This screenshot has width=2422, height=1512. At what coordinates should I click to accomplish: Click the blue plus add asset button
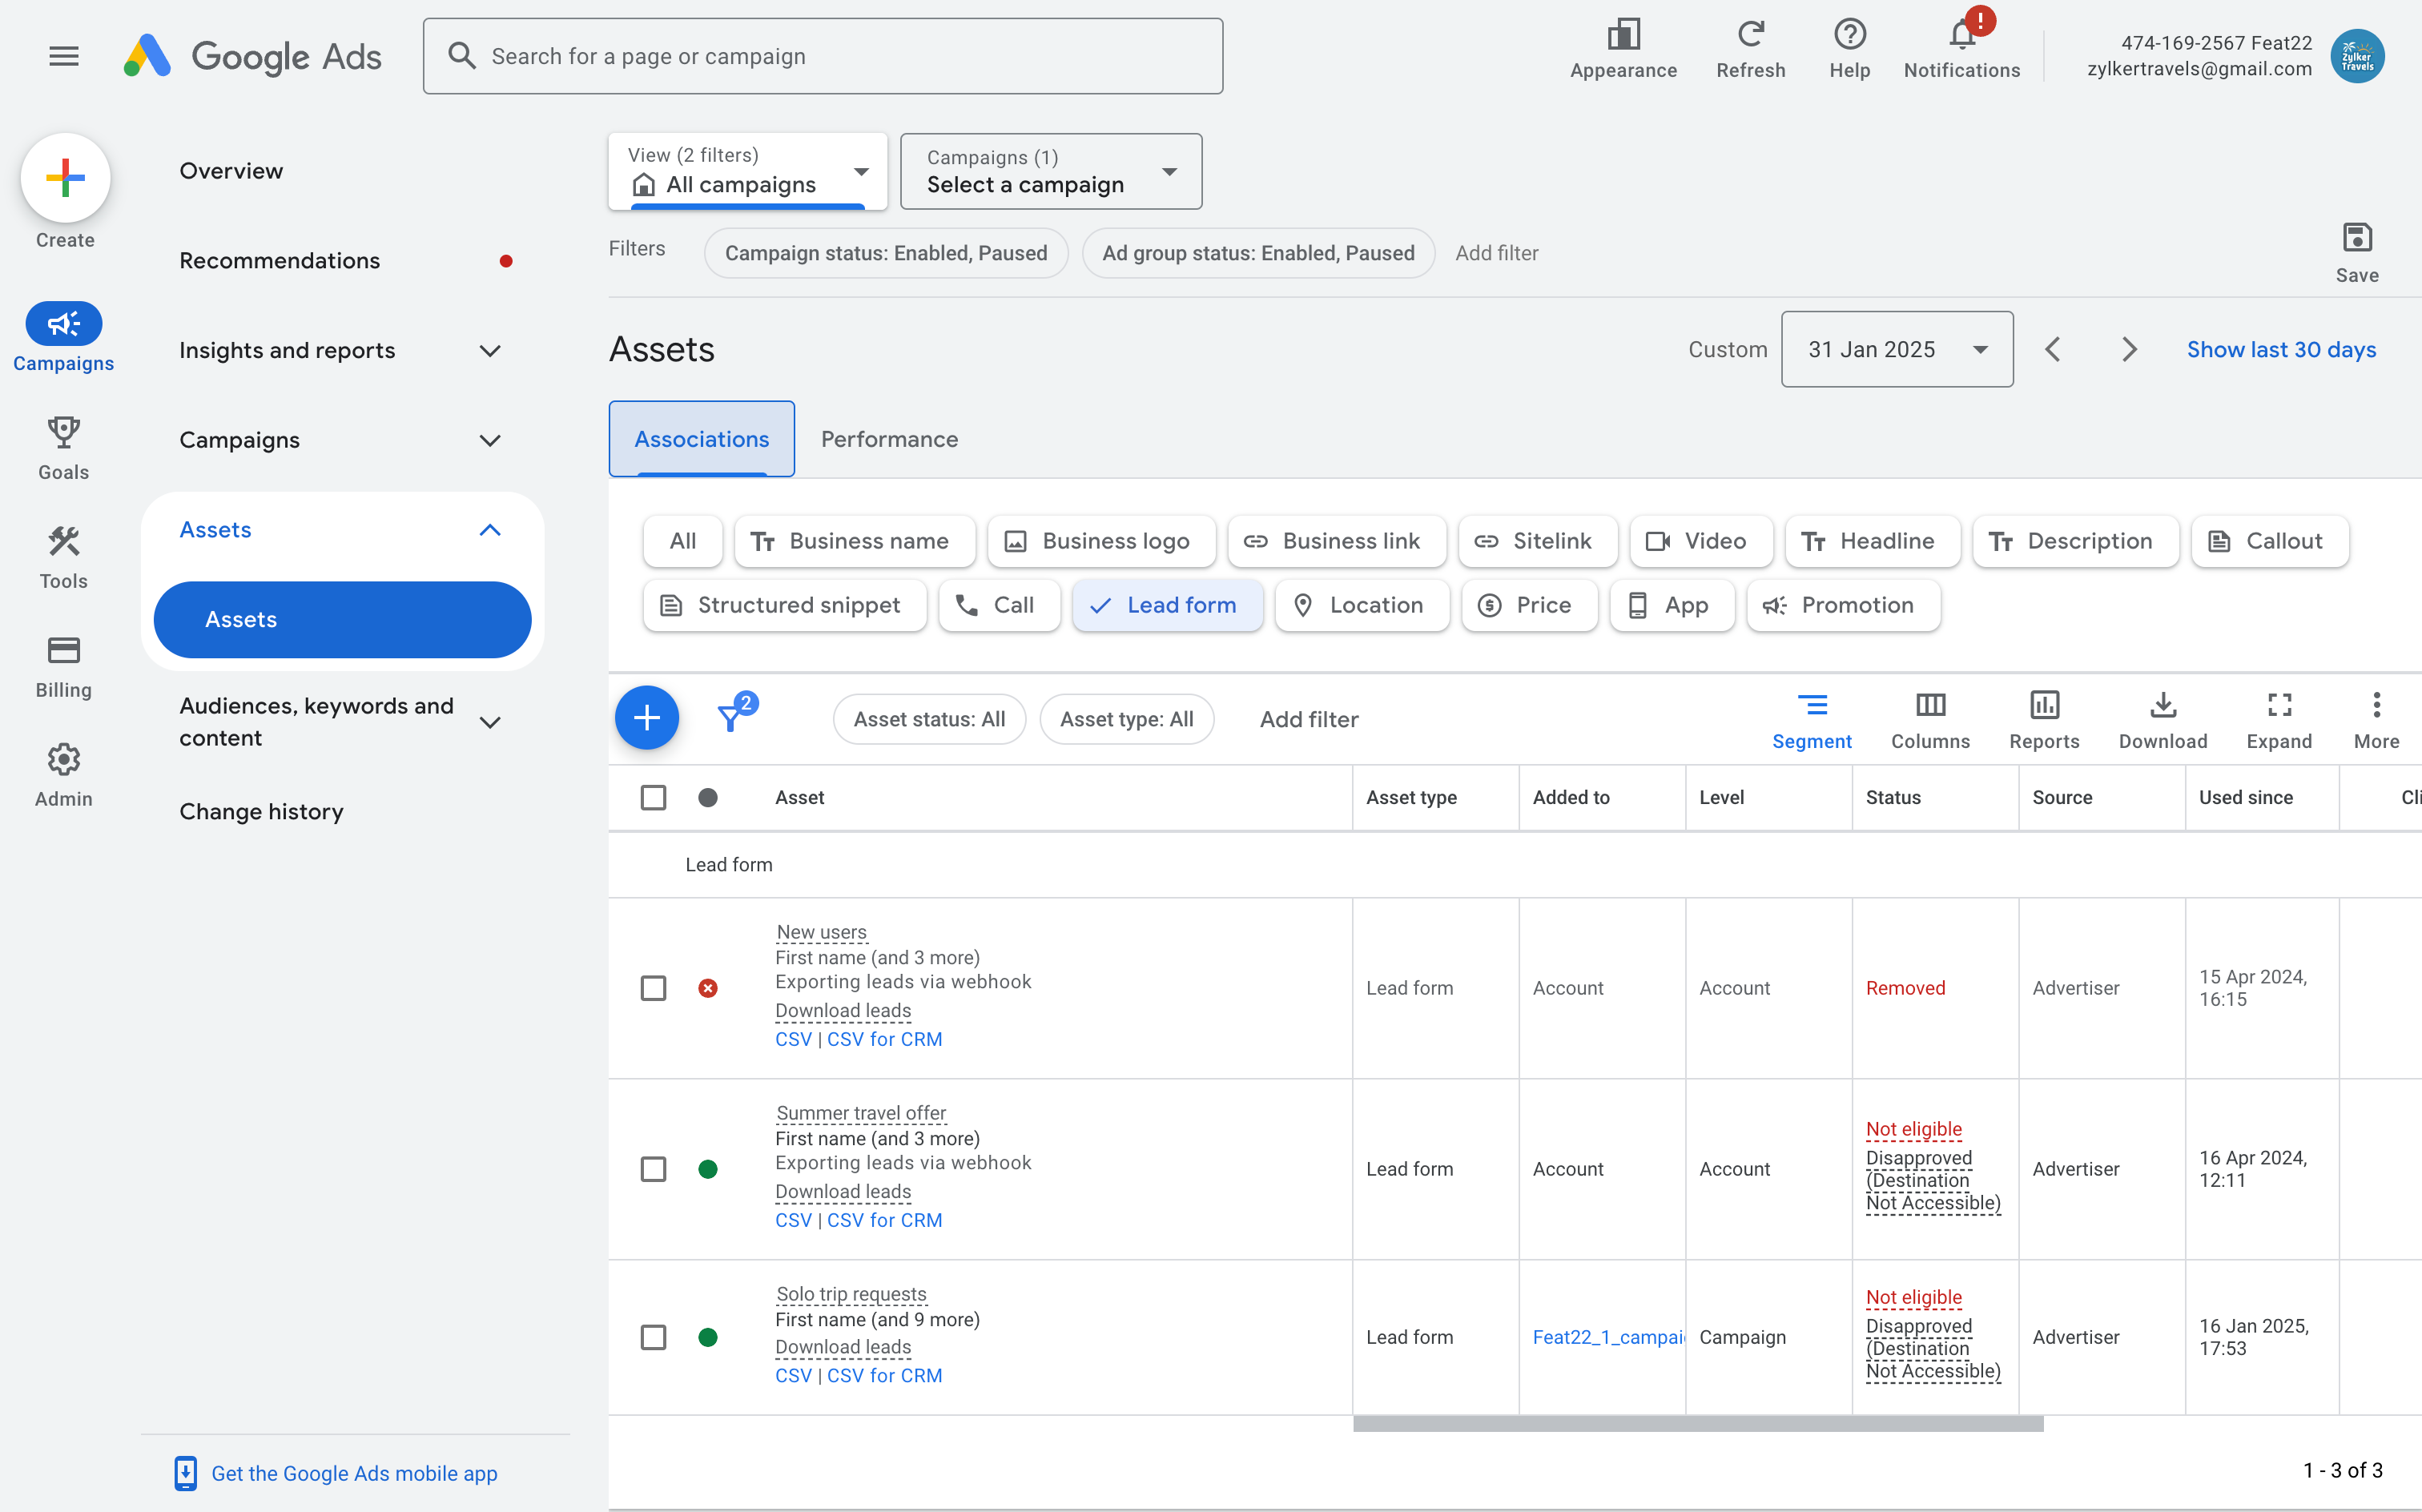(x=646, y=718)
